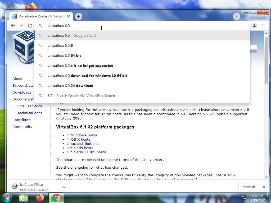Click the page scrollbar up arrow
This screenshot has width=271, height=203.
click(266, 33)
